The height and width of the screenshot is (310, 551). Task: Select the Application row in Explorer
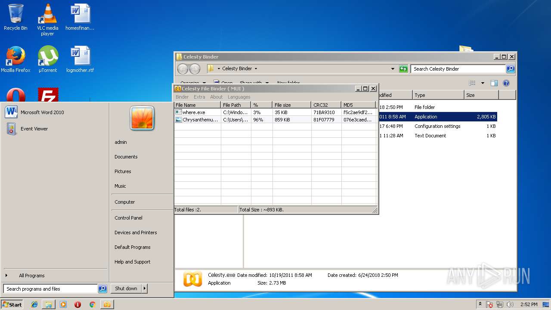click(437, 117)
